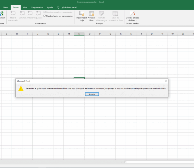Switch to the Vista tab
Image resolution: width=194 pixels, height=168 pixels.
pyautogui.click(x=25, y=8)
